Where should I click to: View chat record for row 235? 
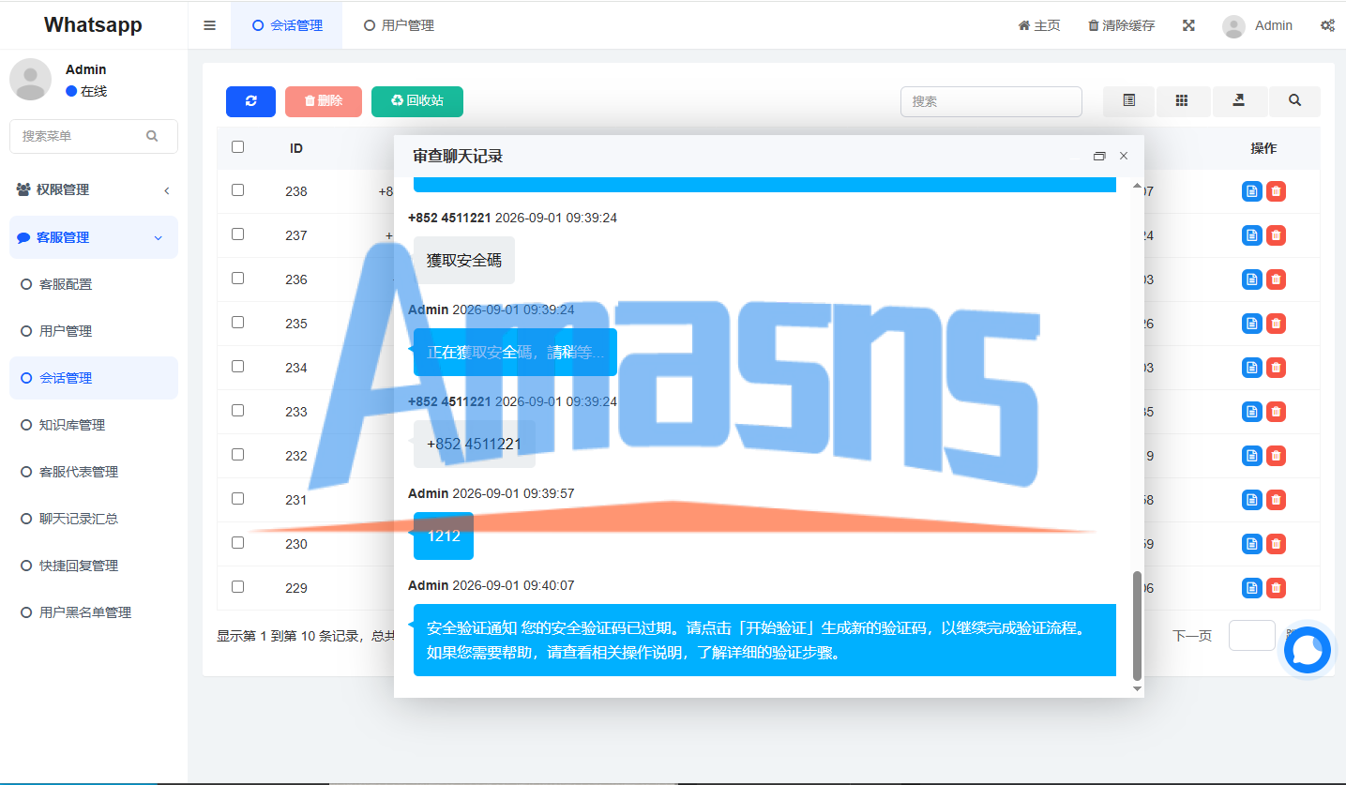1251,324
